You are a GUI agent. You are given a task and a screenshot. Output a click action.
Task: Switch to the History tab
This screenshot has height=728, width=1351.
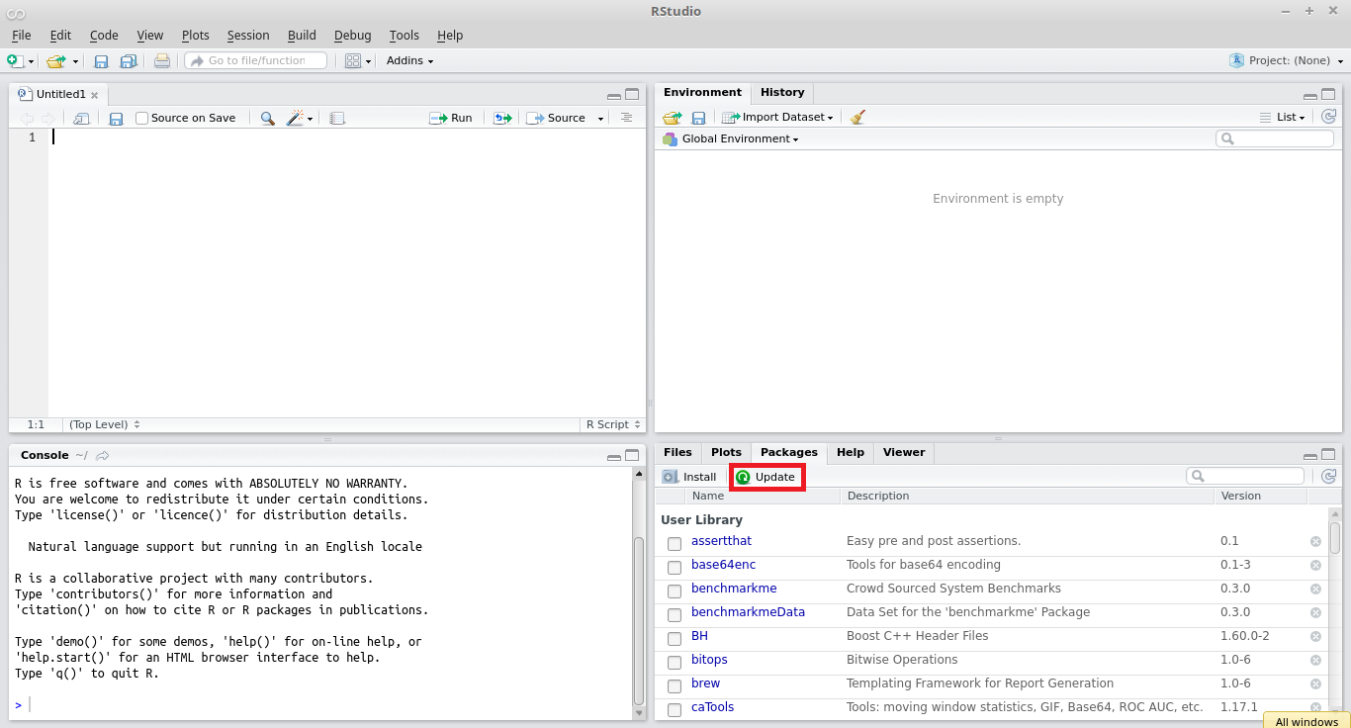[x=782, y=92]
